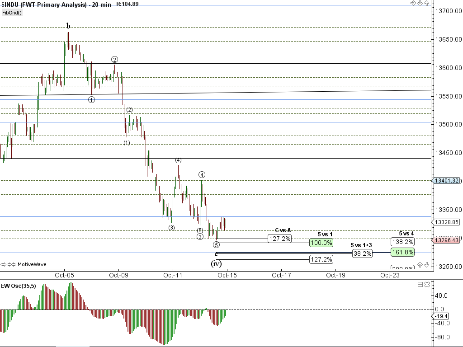This screenshot has width=463, height=347.
Task: Select the circled 4 wave label
Action: pyautogui.click(x=202, y=175)
